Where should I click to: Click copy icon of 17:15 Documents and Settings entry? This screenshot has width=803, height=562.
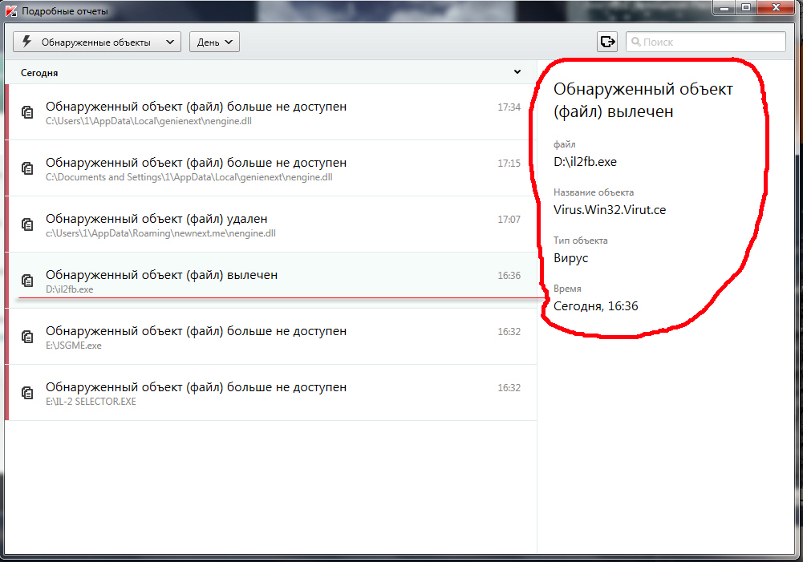[27, 168]
